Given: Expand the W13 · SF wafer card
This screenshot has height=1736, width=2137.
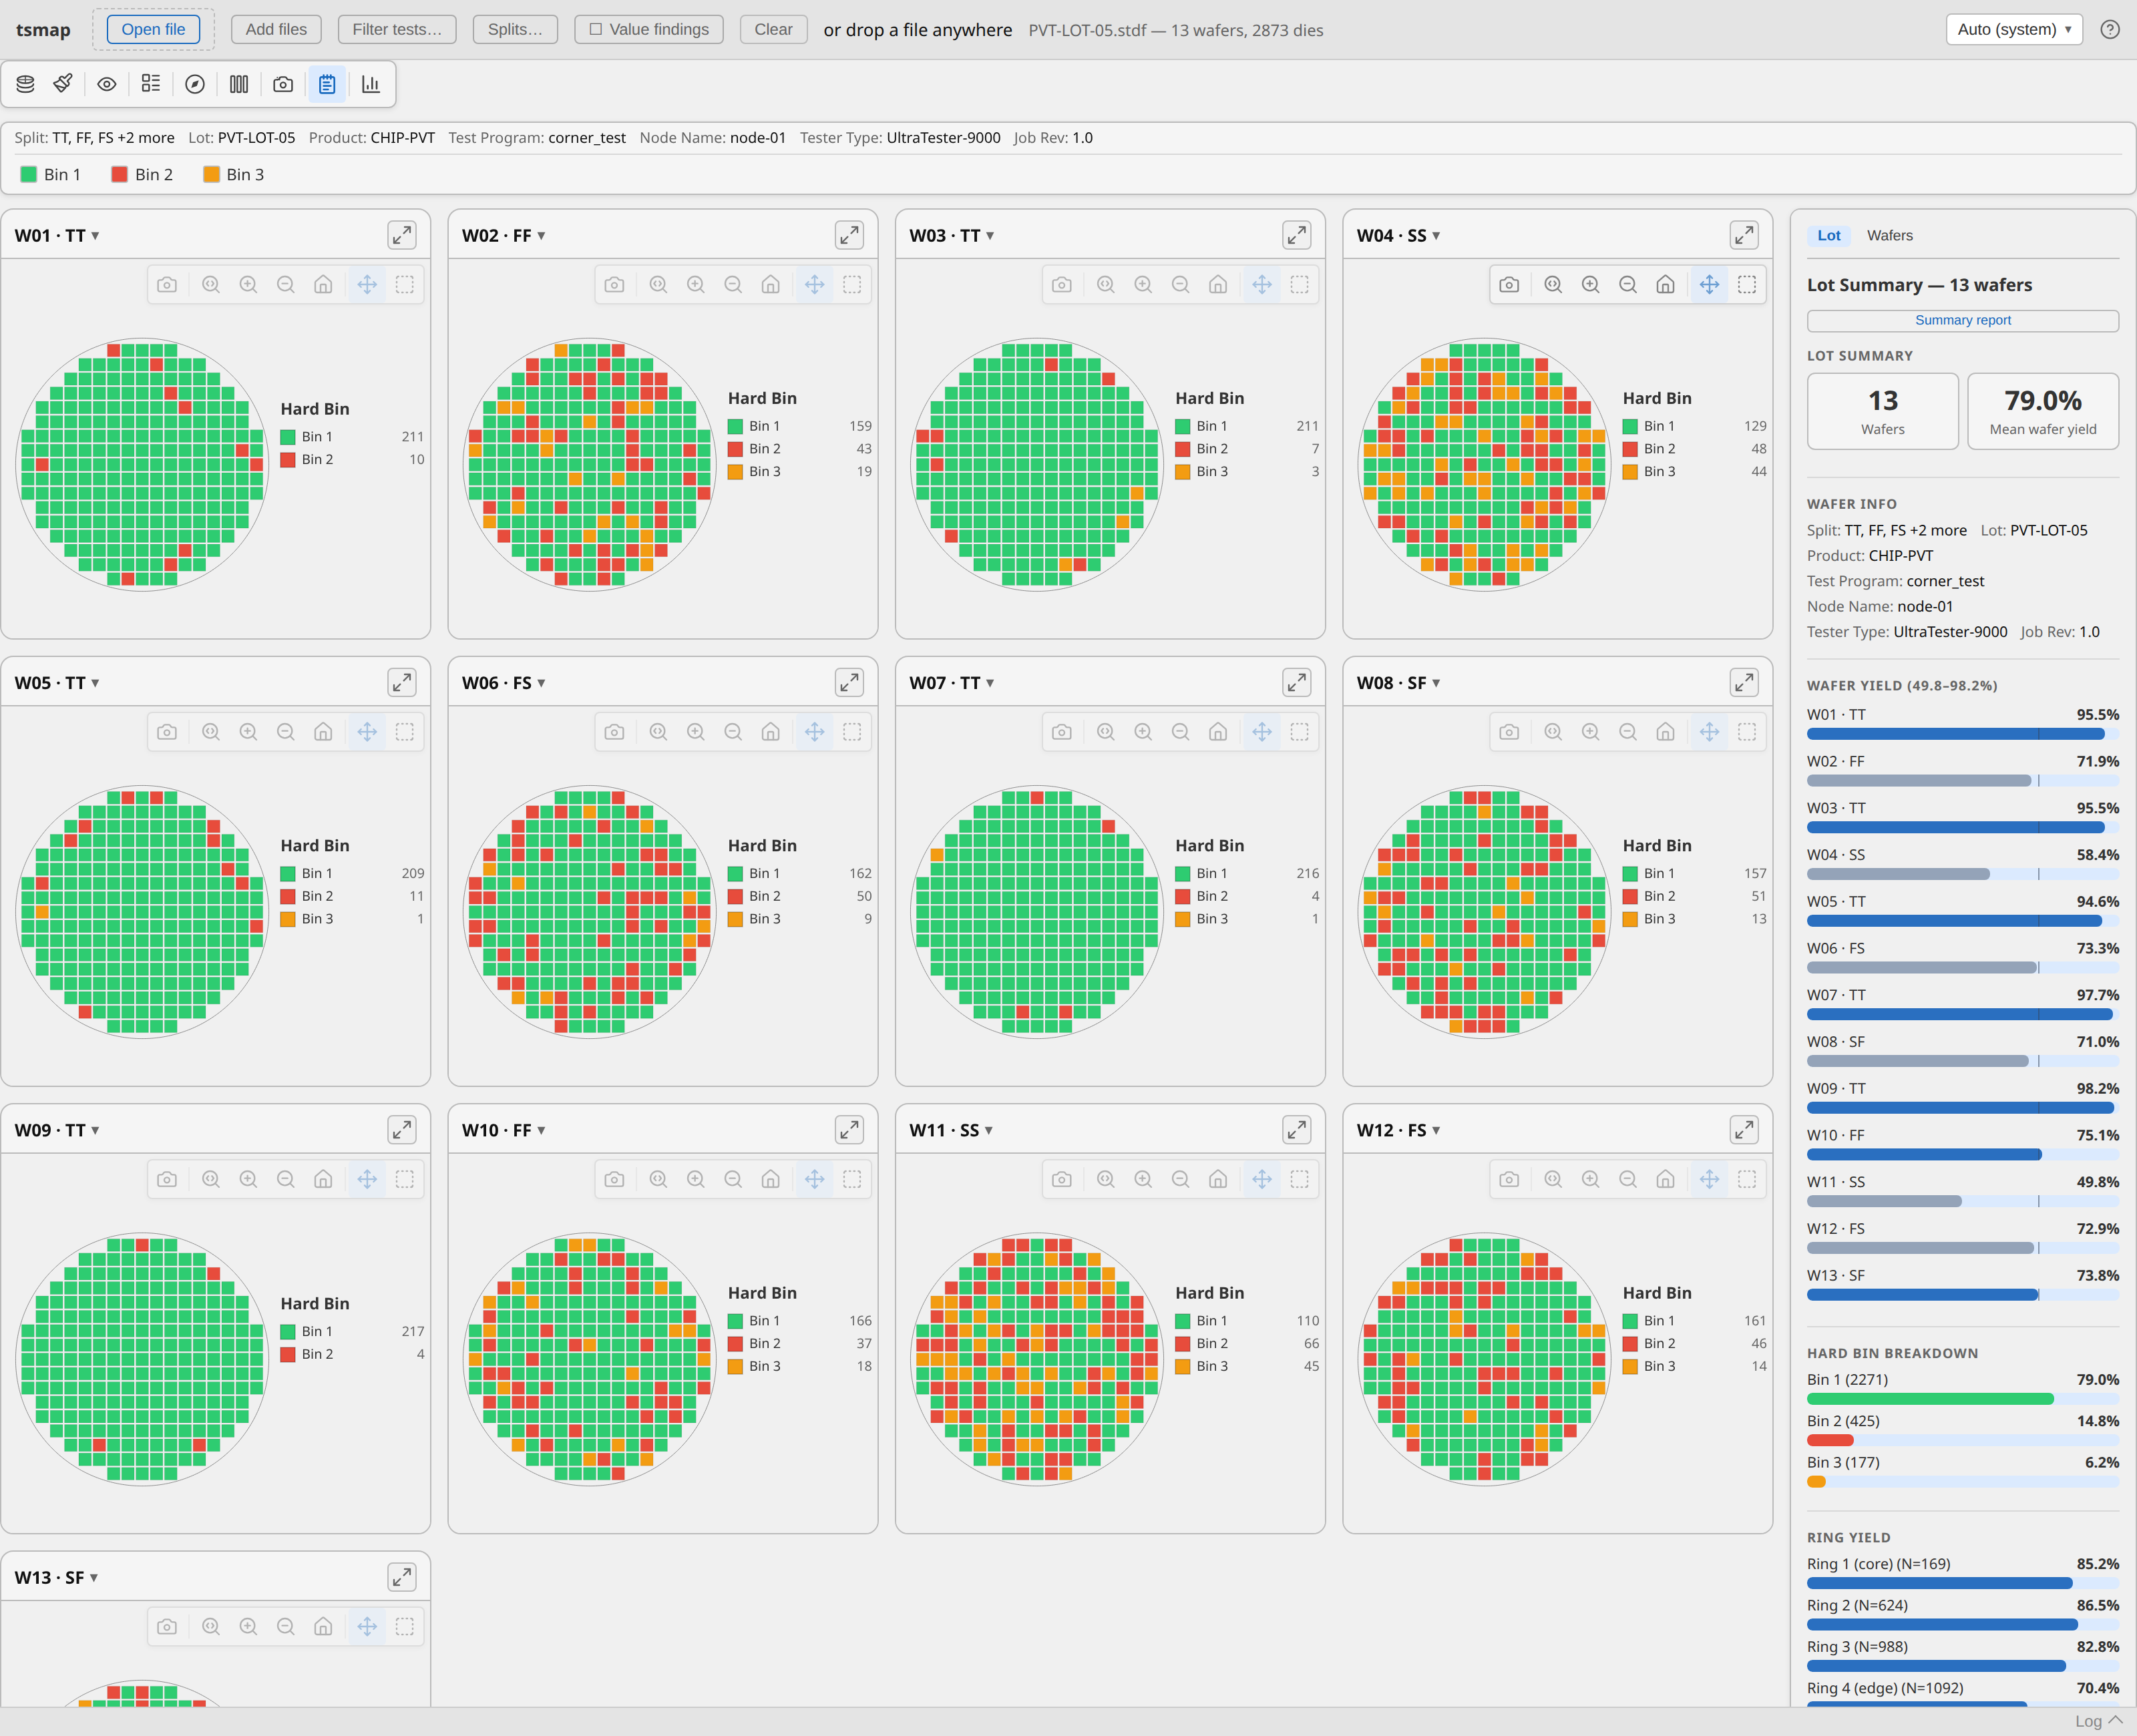Looking at the screenshot, I should point(402,1577).
